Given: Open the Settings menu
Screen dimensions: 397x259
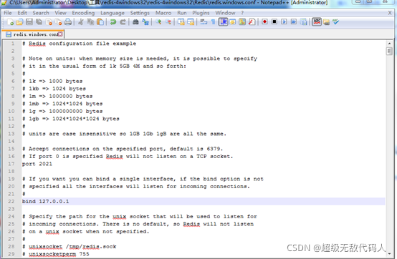Looking at the screenshot, I should (140, 13).
